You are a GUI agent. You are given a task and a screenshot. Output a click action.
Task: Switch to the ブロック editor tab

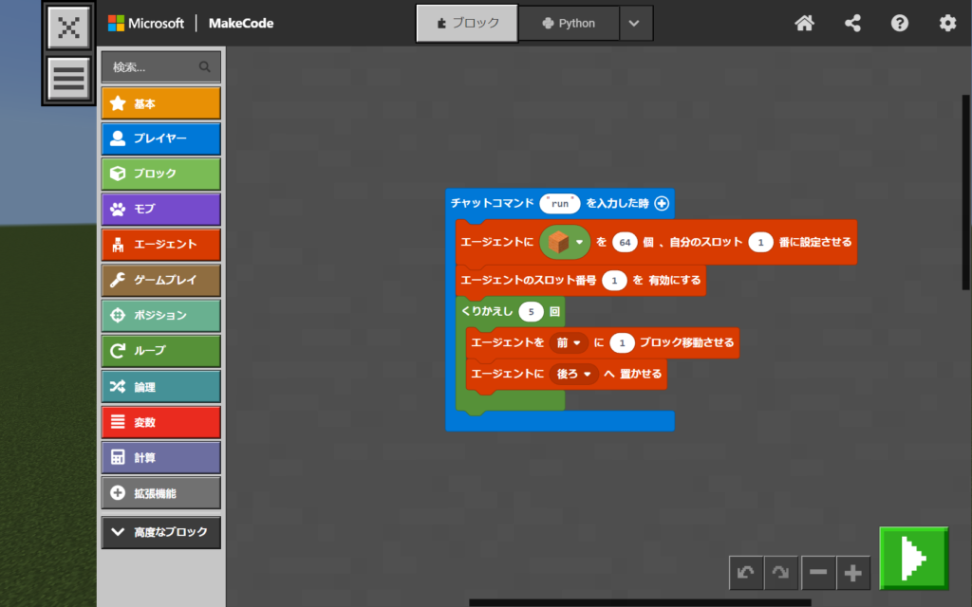(467, 24)
